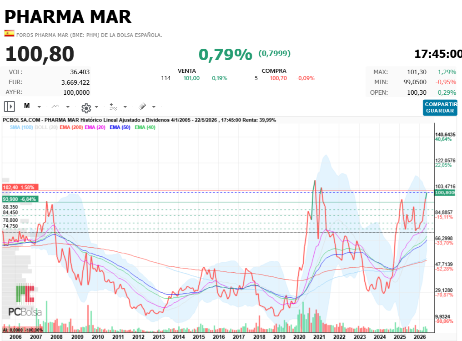Expand the chart type dropdown arrow
Screen dimensions: 462x341
[68, 107]
